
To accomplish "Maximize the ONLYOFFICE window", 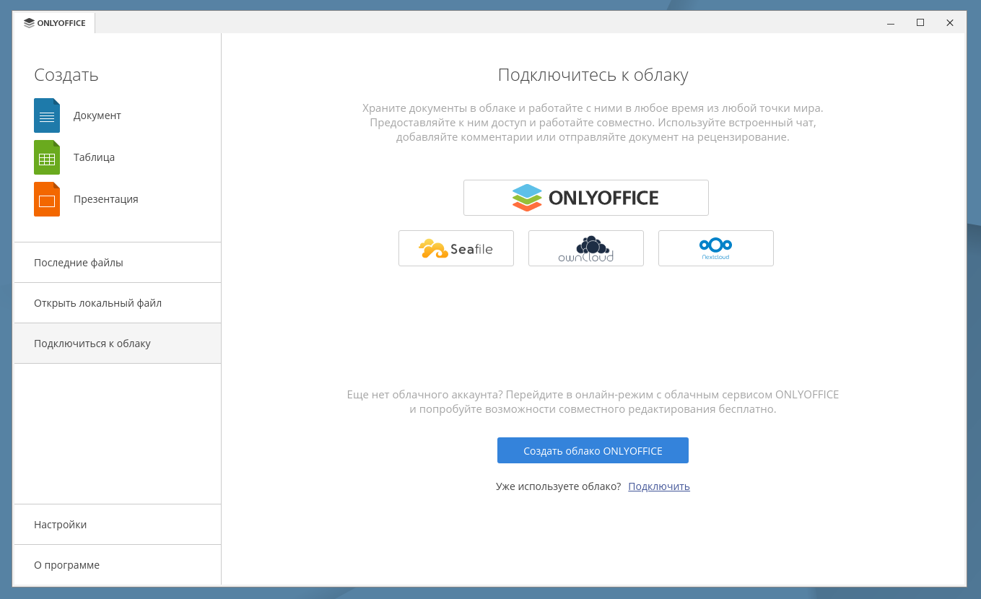I will (920, 23).
